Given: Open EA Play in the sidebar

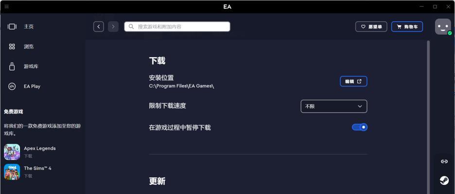Looking at the screenshot, I should point(32,86).
